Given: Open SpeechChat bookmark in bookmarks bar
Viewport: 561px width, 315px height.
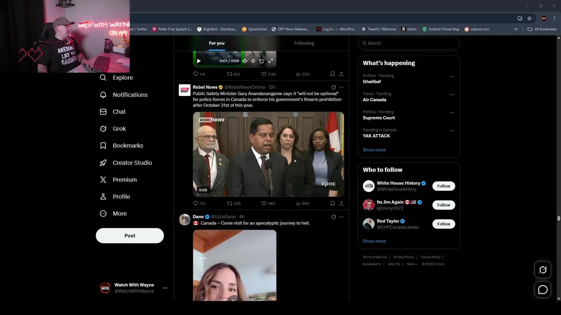Looking at the screenshot, I should tap(254, 29).
